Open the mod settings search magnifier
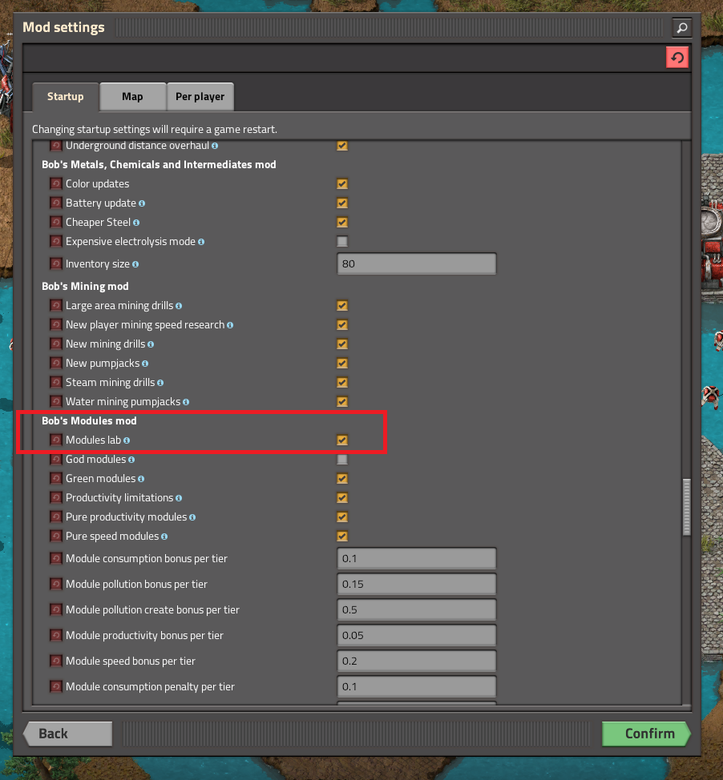 (681, 27)
